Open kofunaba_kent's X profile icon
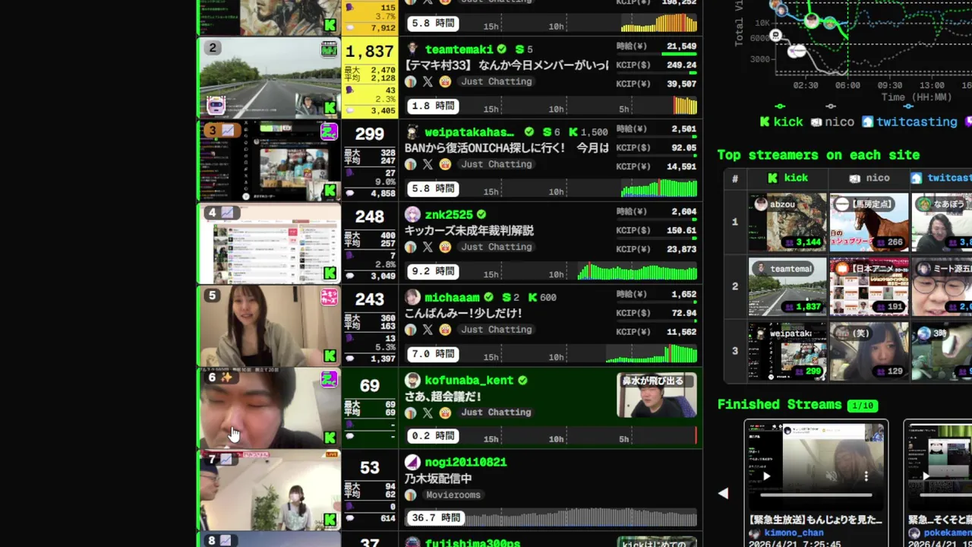Viewport: 972px width, 547px height. coord(428,413)
